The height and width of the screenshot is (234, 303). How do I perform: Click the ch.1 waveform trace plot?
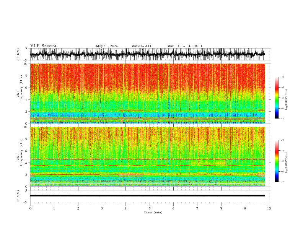[148, 54]
